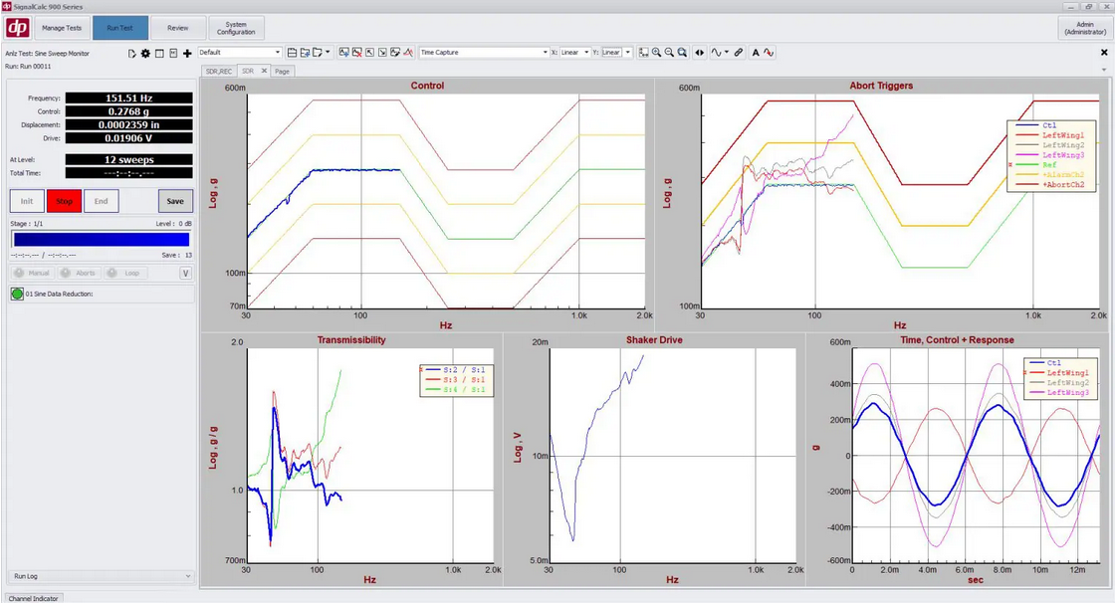Screen dimensions: 1115x603
Task: Click the horizontal arrows cursor icon
Action: [699, 53]
